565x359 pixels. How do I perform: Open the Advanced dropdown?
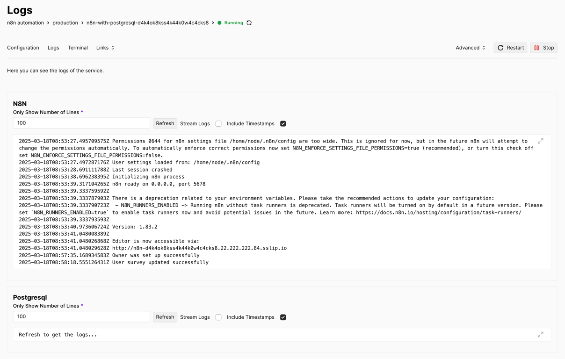tap(470, 47)
